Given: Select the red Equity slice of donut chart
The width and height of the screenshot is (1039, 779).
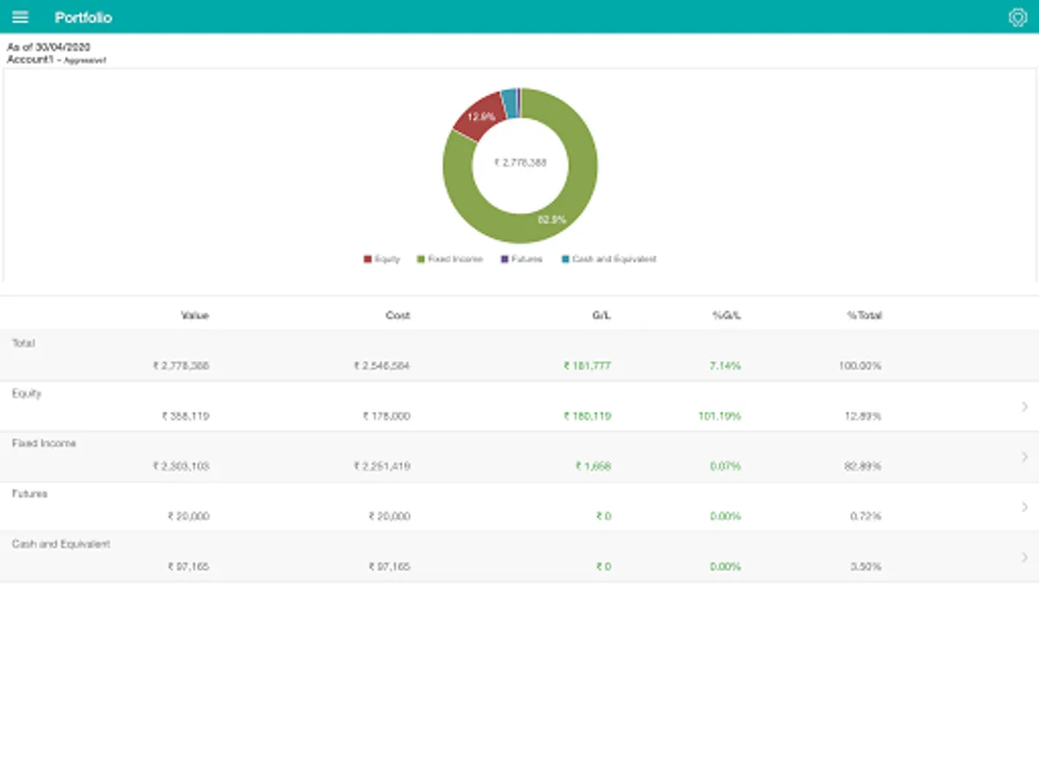Looking at the screenshot, I should 478,115.
